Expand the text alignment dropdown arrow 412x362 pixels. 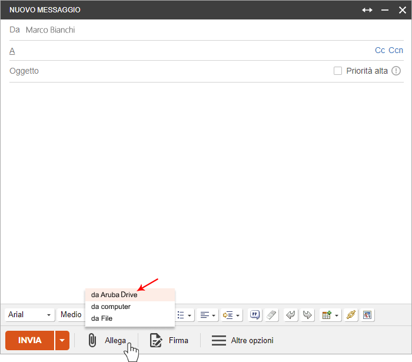coord(214,315)
